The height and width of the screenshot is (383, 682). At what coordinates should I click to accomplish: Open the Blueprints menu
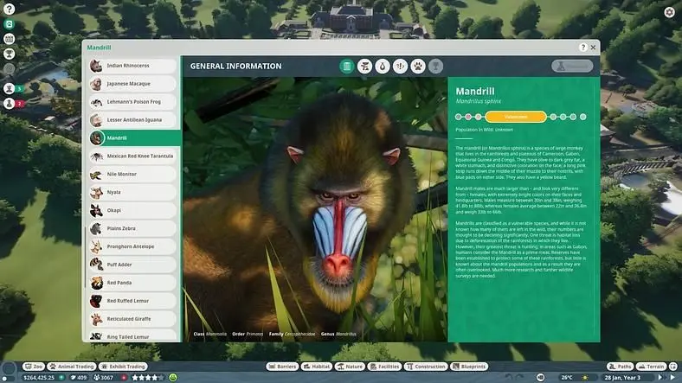[469, 367]
